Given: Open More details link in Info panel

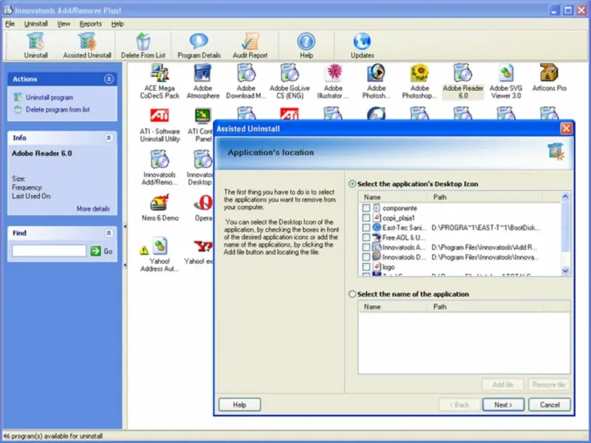Looking at the screenshot, I should [x=93, y=209].
